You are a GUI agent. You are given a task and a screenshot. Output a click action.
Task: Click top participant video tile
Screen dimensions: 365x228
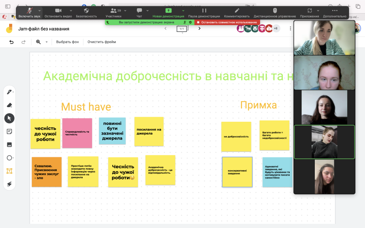pos(324,38)
